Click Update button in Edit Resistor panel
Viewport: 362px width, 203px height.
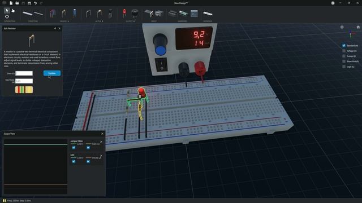click(x=52, y=73)
